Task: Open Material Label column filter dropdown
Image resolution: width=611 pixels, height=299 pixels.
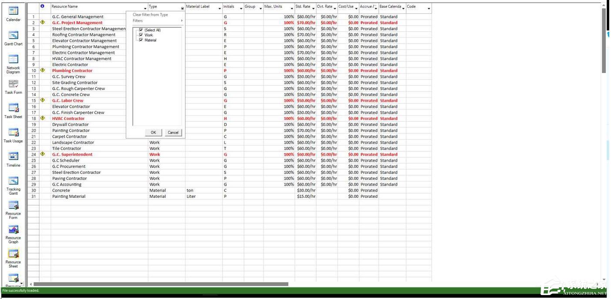Action: coord(220,9)
